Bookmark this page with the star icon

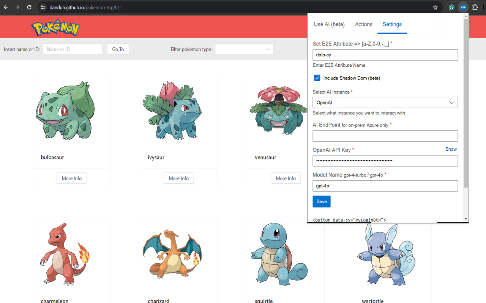(x=435, y=7)
